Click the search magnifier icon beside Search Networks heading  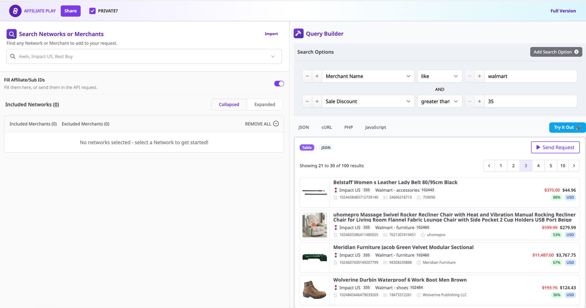(12, 34)
